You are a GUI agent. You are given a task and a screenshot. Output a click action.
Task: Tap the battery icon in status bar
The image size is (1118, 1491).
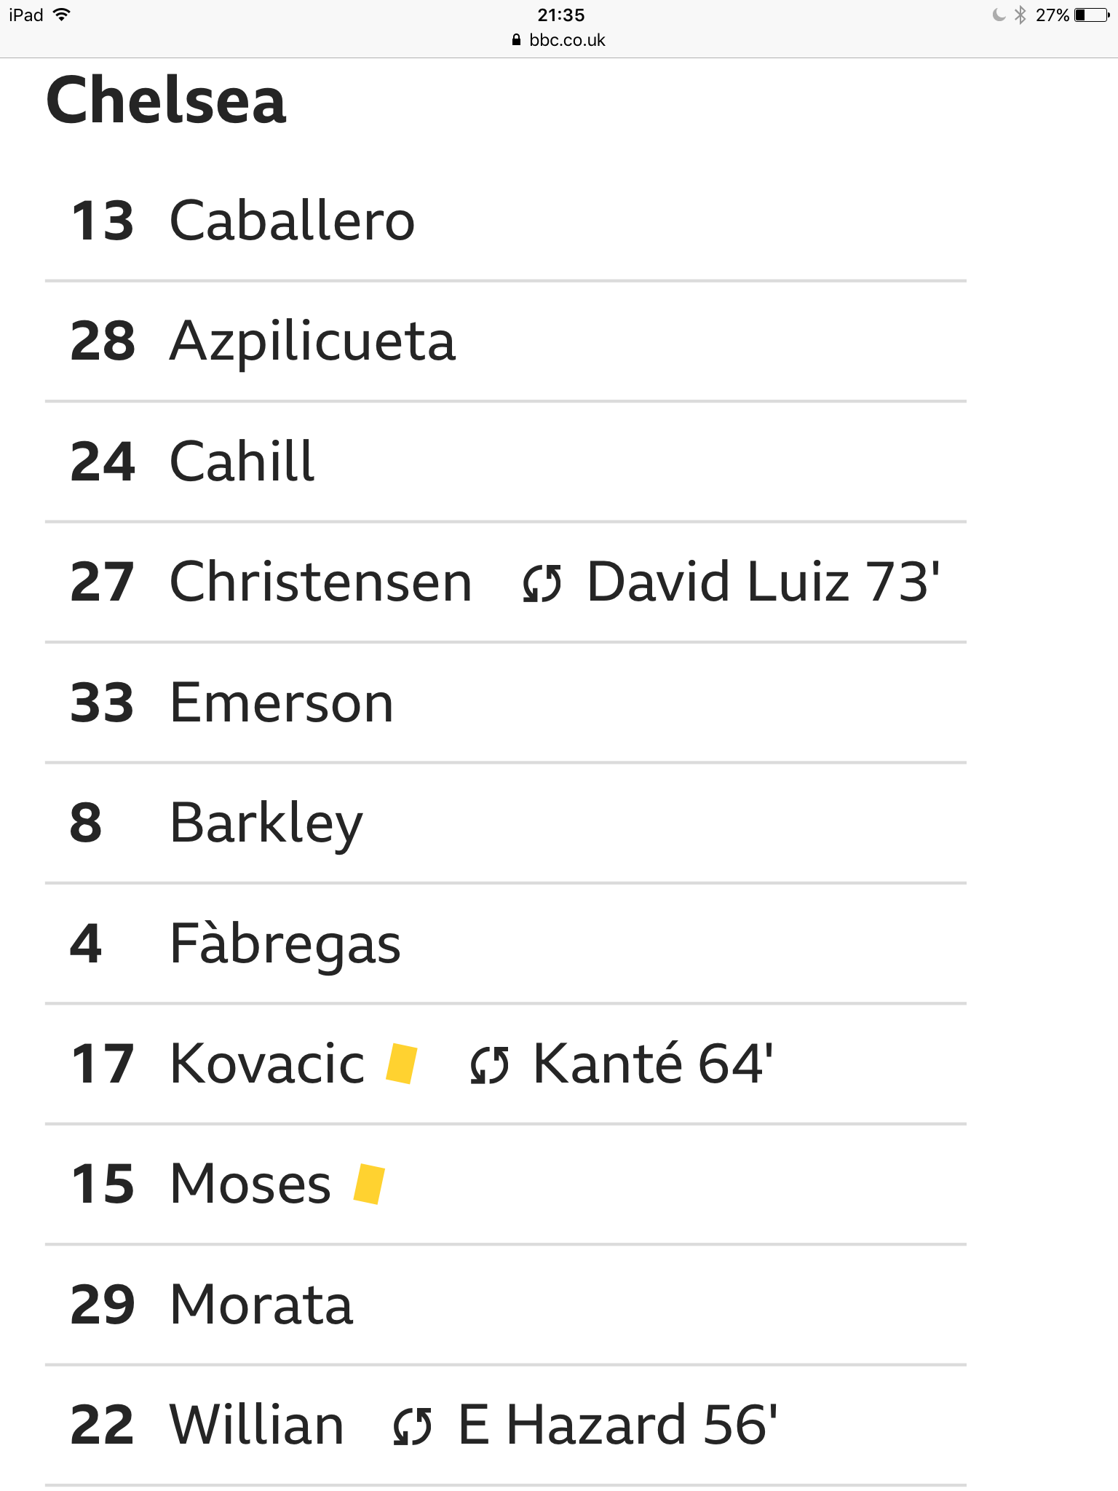click(x=1092, y=15)
